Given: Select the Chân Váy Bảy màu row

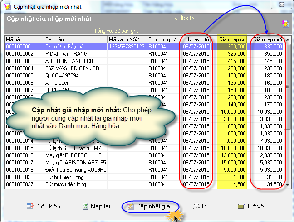Looking at the screenshot, I should [x=75, y=47].
